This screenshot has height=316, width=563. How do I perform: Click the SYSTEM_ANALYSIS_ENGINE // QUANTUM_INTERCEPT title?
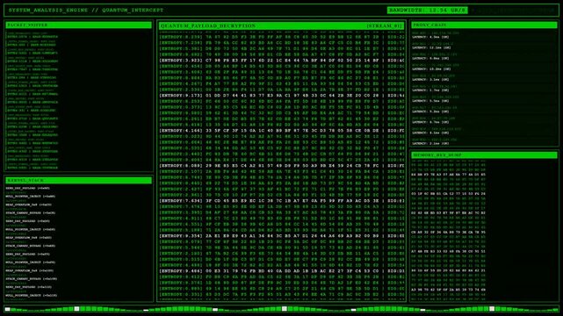pyautogui.click(x=86, y=10)
